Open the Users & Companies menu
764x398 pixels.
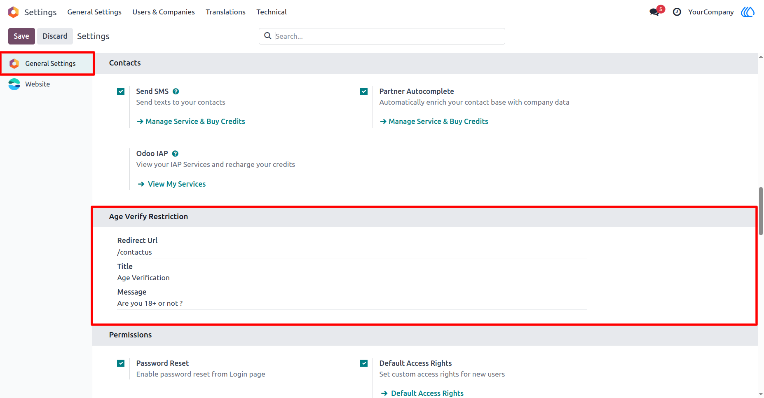pyautogui.click(x=164, y=12)
